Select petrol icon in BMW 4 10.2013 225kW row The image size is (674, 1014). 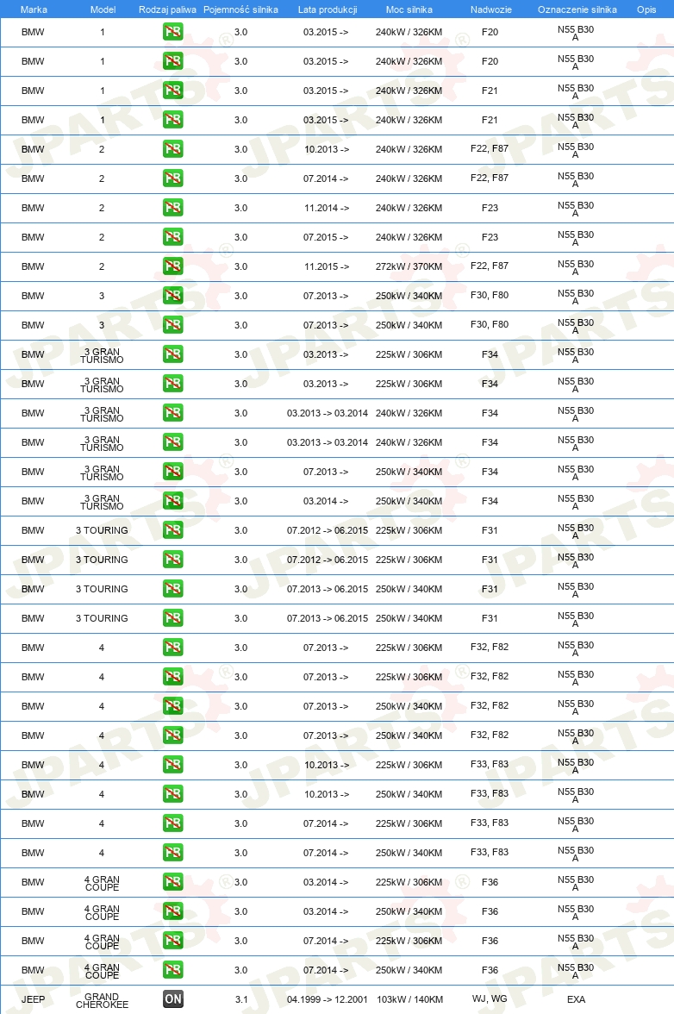(x=172, y=764)
